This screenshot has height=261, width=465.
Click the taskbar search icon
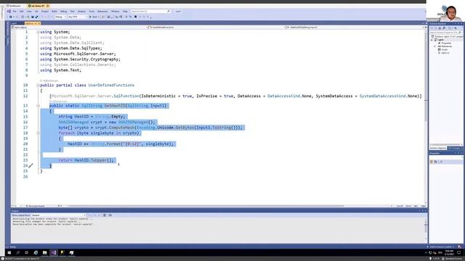coord(17,253)
